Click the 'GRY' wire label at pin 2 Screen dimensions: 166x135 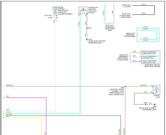pos(134,56)
